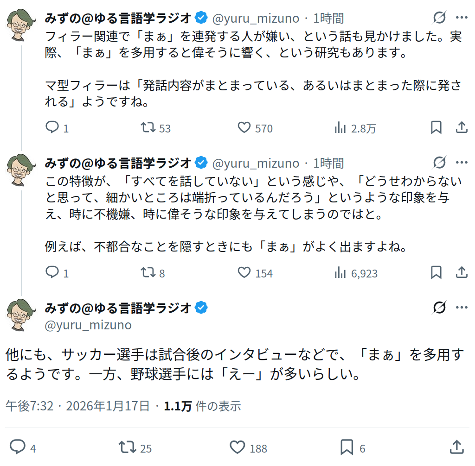The height and width of the screenshot is (466, 475).
Task: Open the more options menu on the main tweet
Action: 462,308
